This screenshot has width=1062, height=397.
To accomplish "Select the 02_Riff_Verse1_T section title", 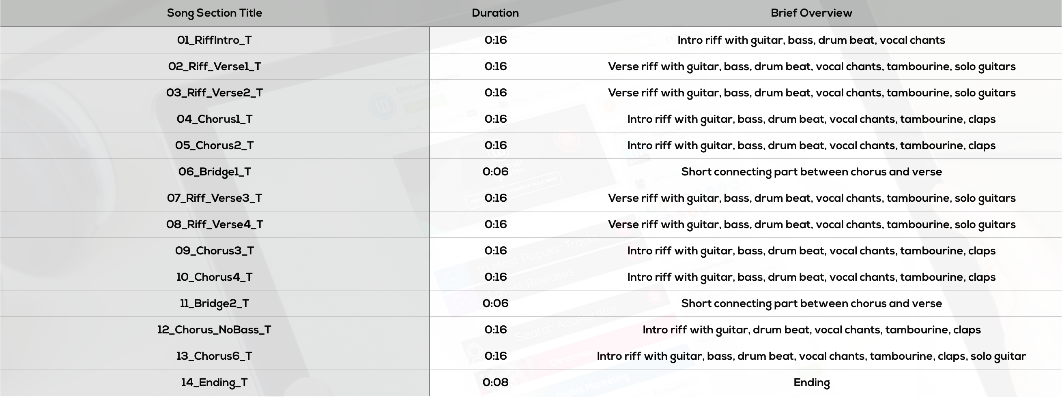I will pos(214,67).
